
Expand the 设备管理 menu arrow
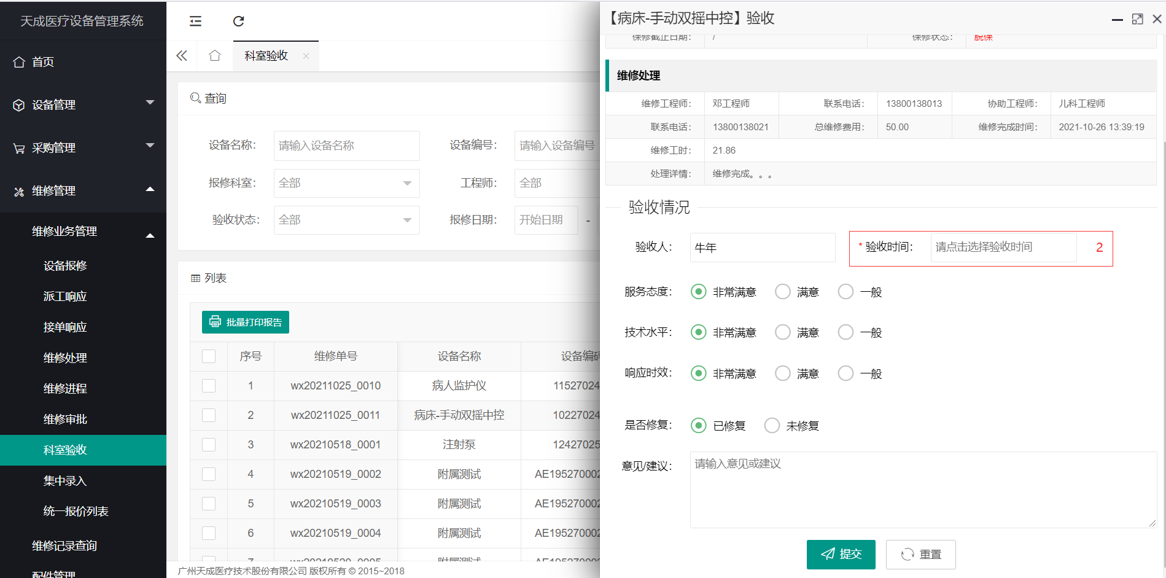pyautogui.click(x=150, y=103)
